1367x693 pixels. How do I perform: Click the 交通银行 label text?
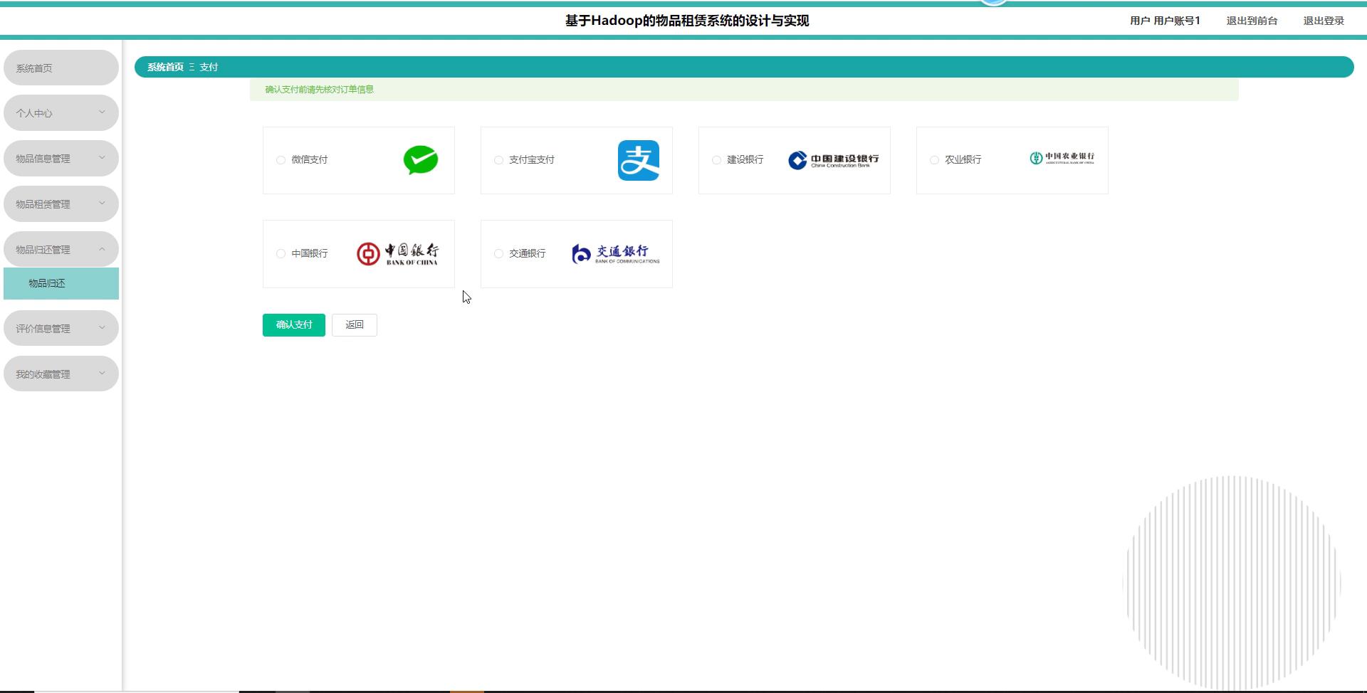tap(528, 254)
